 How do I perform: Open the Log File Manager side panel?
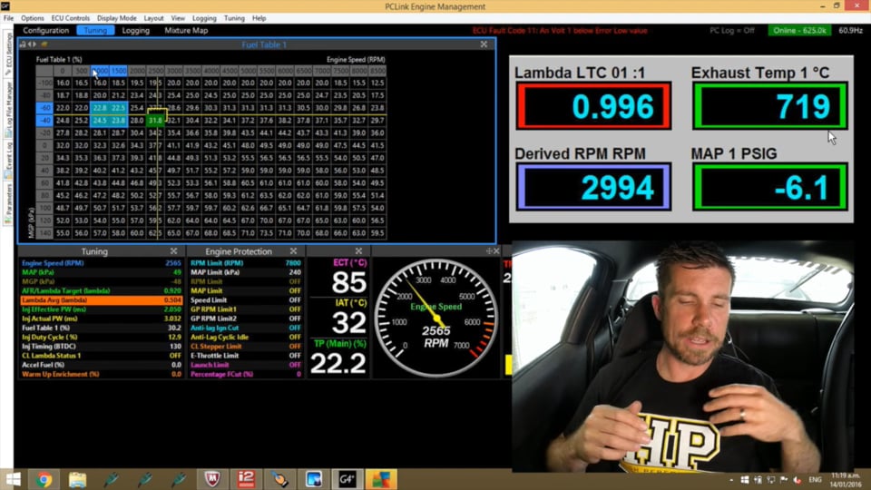click(8, 109)
